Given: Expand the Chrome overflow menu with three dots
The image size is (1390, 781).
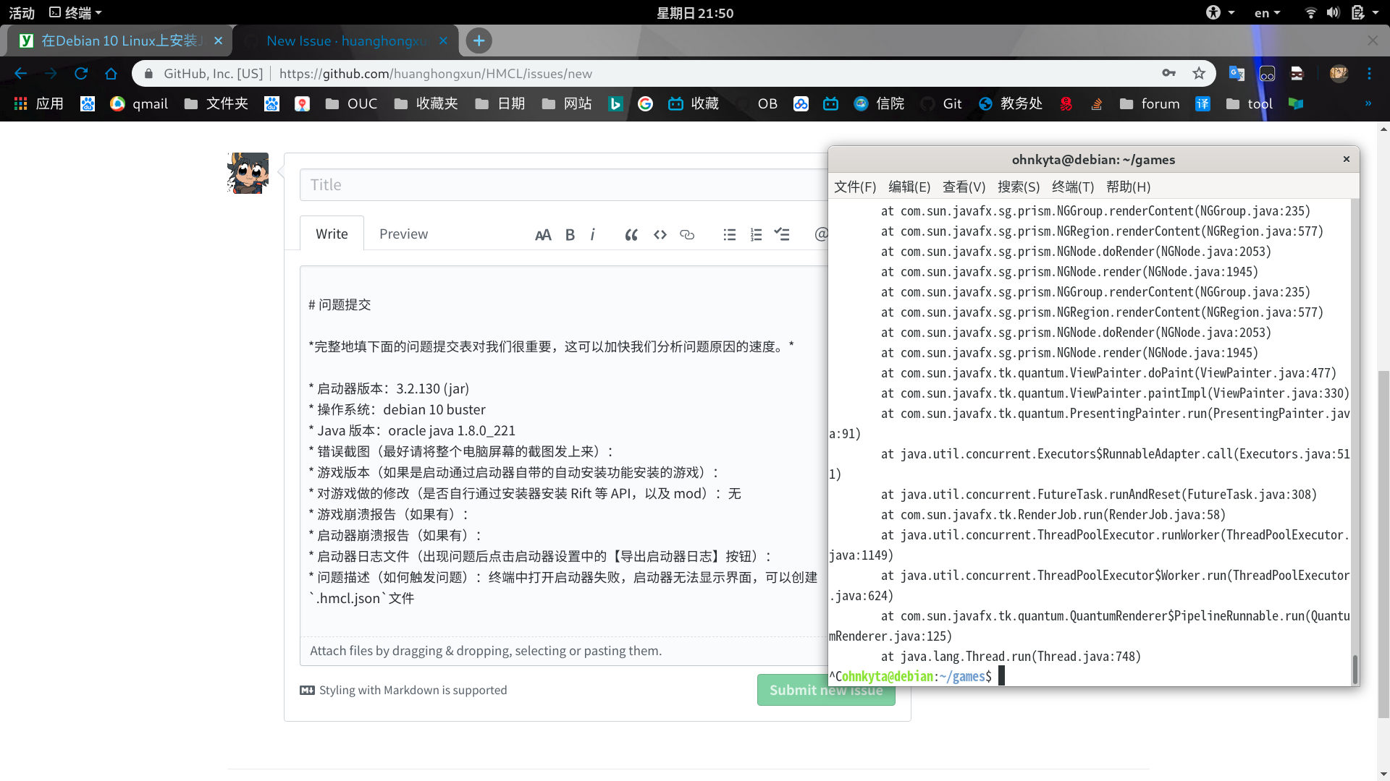Looking at the screenshot, I should [x=1370, y=73].
